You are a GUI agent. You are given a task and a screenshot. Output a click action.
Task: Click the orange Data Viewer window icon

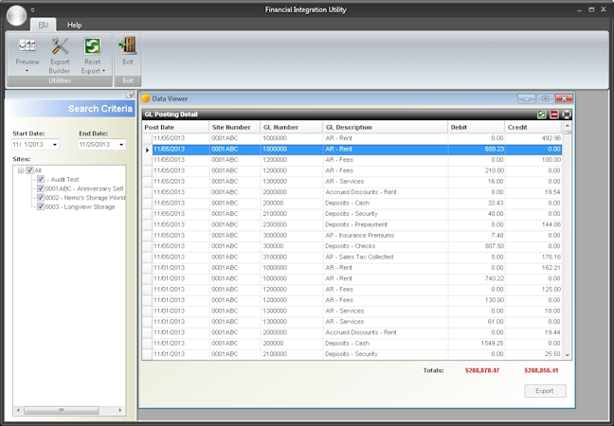click(146, 98)
